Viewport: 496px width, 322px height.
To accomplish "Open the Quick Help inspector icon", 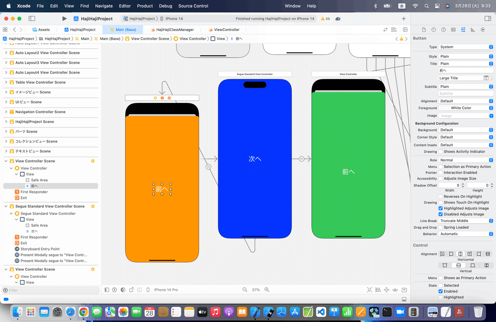I will [444, 30].
